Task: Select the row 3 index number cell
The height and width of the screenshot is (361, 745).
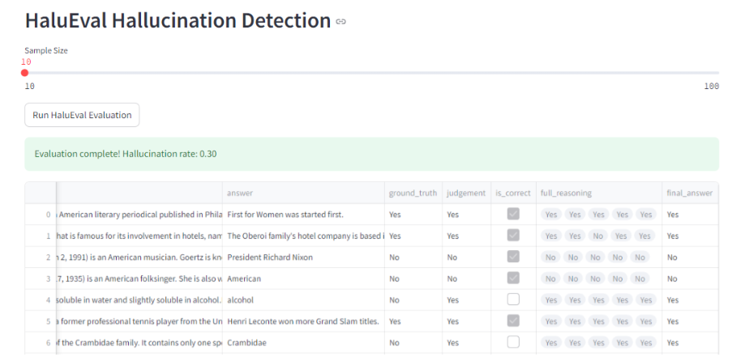Action: (x=48, y=278)
